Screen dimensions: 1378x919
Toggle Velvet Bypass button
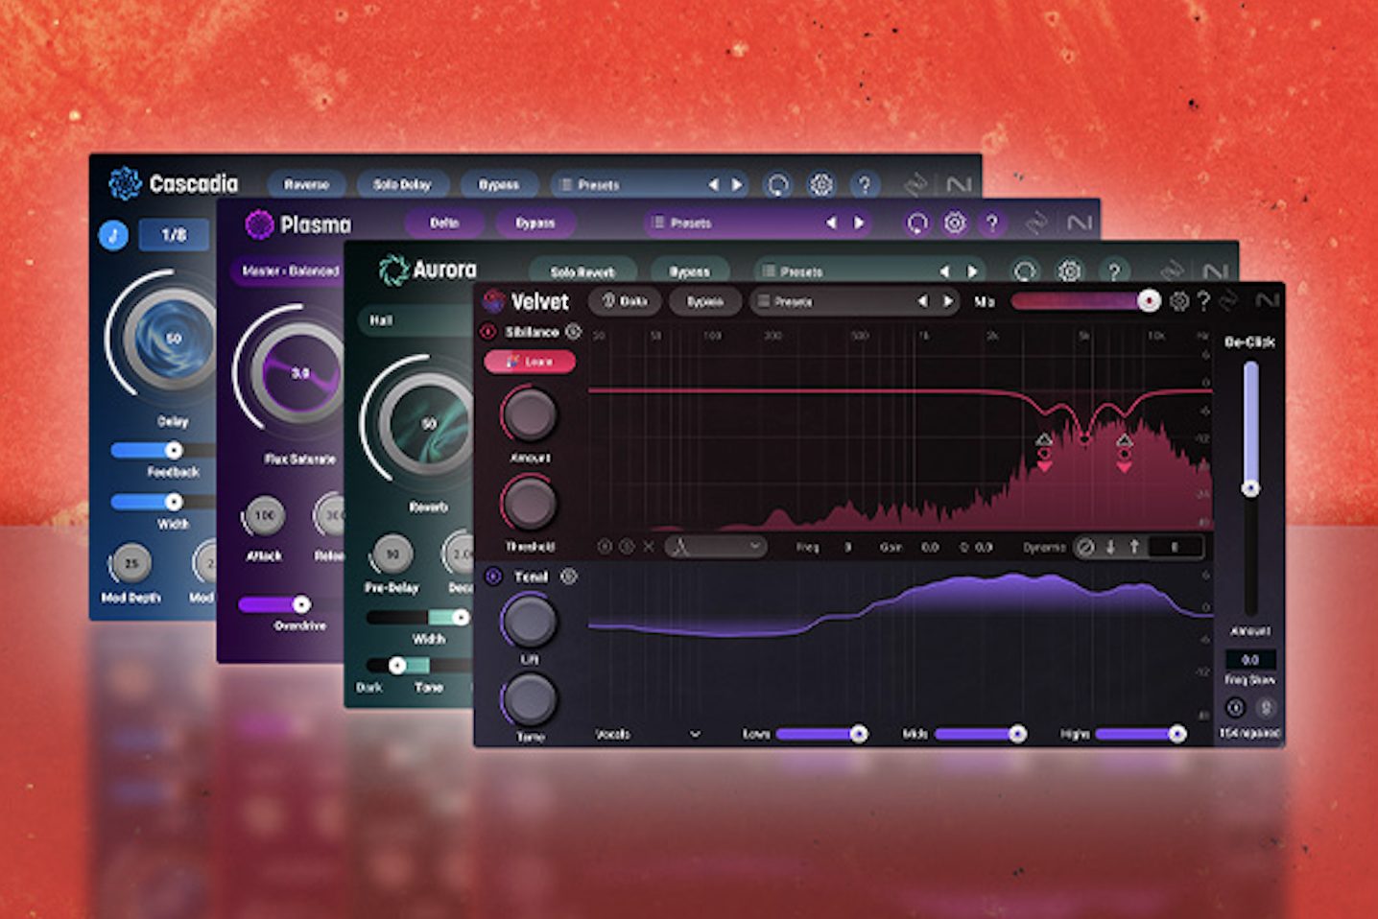[705, 301]
